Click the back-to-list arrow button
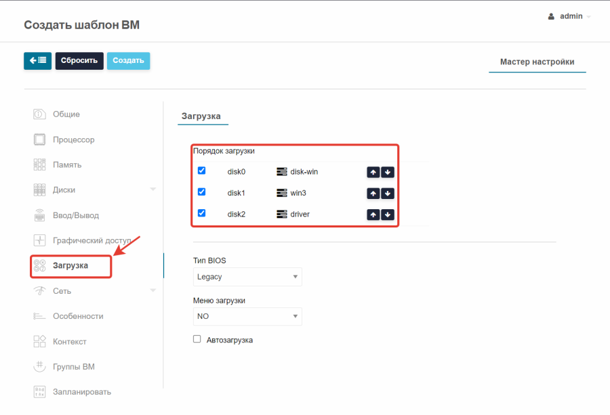This screenshot has width=610, height=415. click(38, 61)
